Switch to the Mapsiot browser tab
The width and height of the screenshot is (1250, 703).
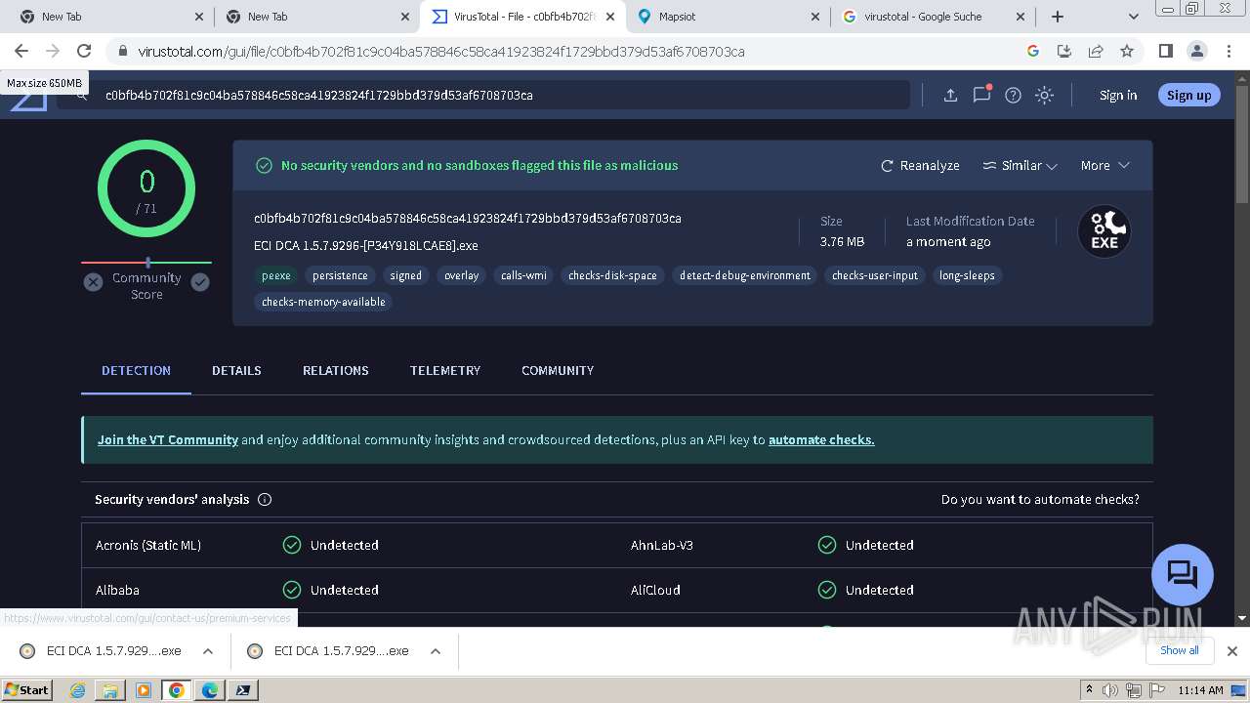728,17
